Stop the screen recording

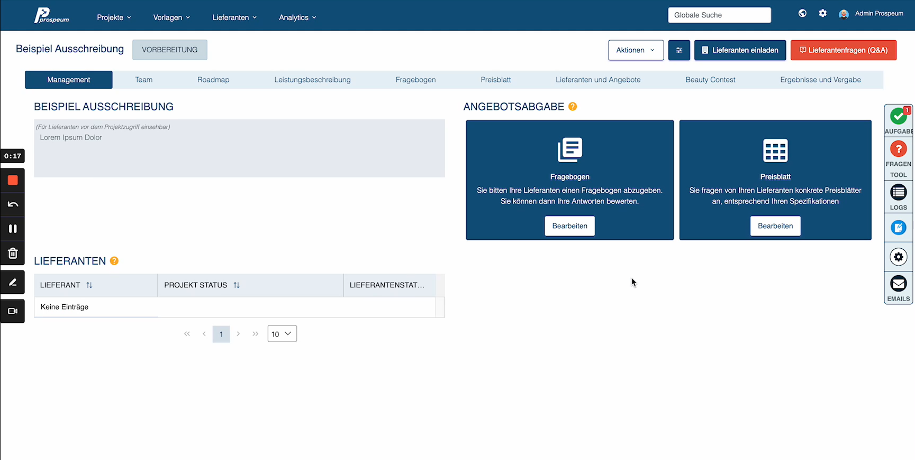pos(13,181)
